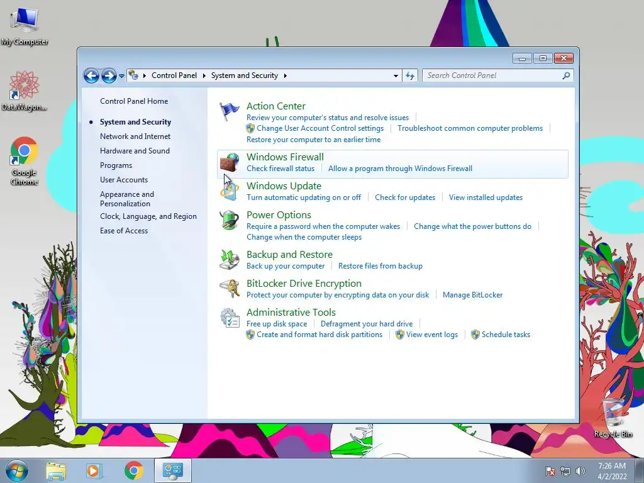This screenshot has height=483, width=644.
Task: Open Appearance and Personalization category
Action: 127,199
